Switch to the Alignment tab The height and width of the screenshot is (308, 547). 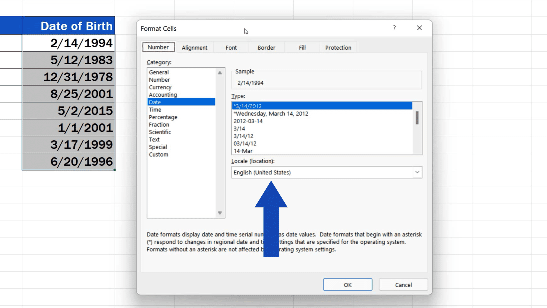click(x=195, y=47)
